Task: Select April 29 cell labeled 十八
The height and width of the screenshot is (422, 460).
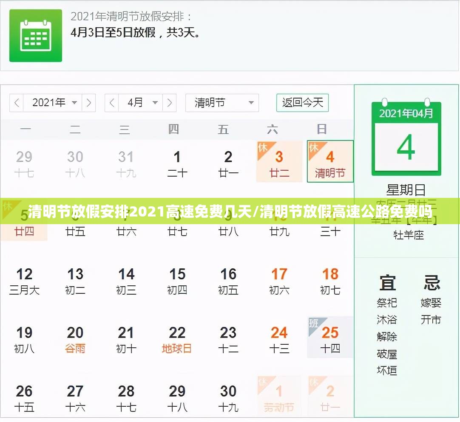Action: 177,398
